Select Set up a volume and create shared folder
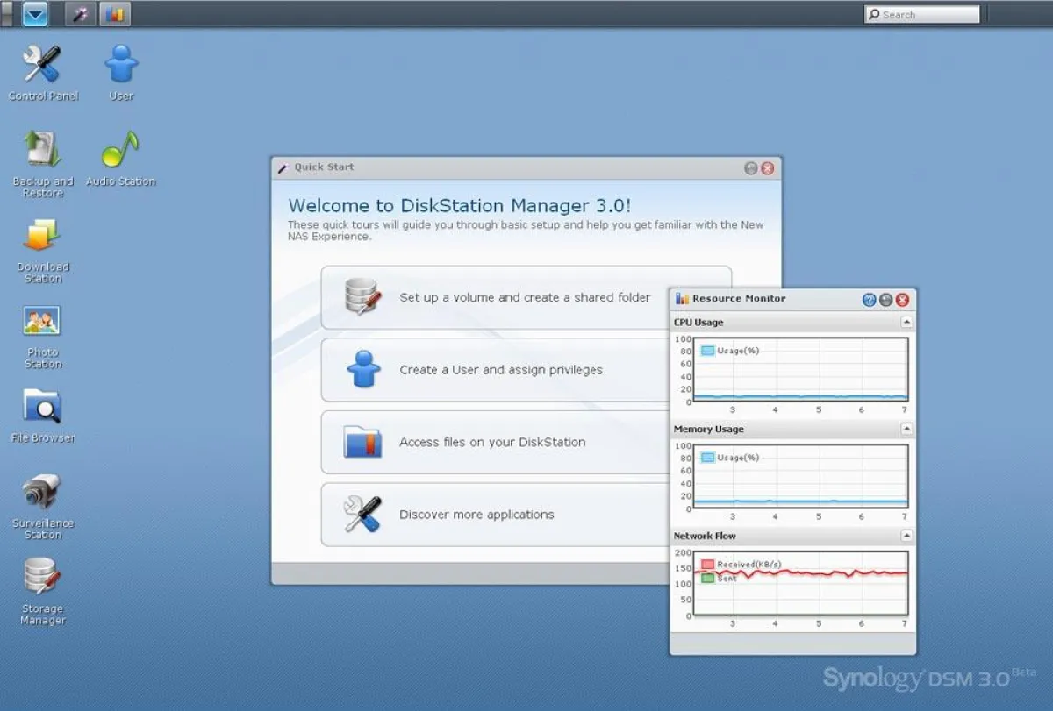The height and width of the screenshot is (711, 1053). pyautogui.click(x=525, y=298)
